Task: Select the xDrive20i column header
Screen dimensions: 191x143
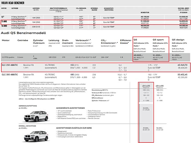Action: pos(146,86)
